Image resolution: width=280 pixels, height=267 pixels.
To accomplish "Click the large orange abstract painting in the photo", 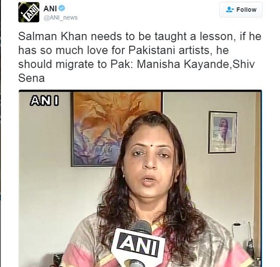I will tap(117, 129).
